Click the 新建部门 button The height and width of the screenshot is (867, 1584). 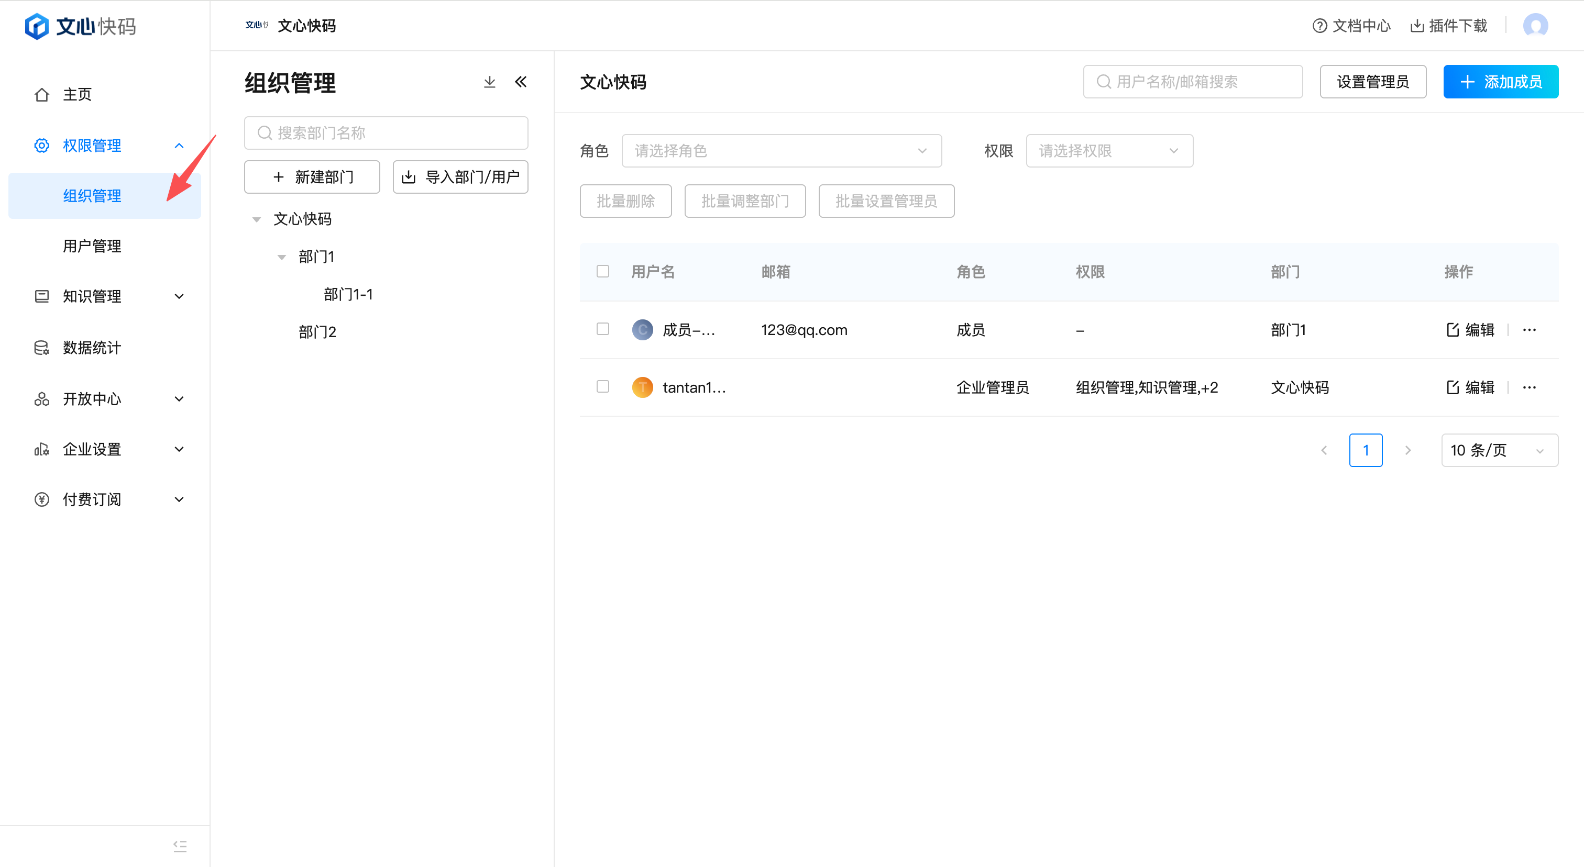point(312,177)
